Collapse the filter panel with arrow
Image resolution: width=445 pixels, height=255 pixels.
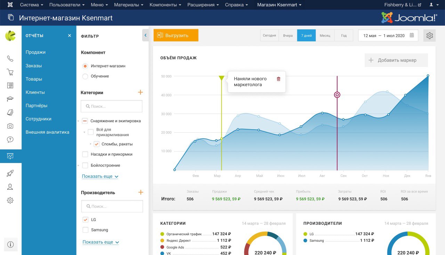[145, 35]
